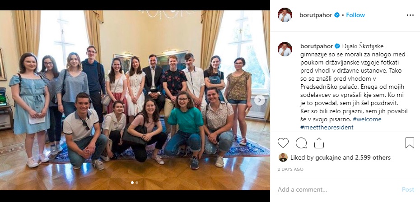The width and height of the screenshot is (420, 202).
Task: Click into the Add a comment field
Action: pyautogui.click(x=337, y=190)
